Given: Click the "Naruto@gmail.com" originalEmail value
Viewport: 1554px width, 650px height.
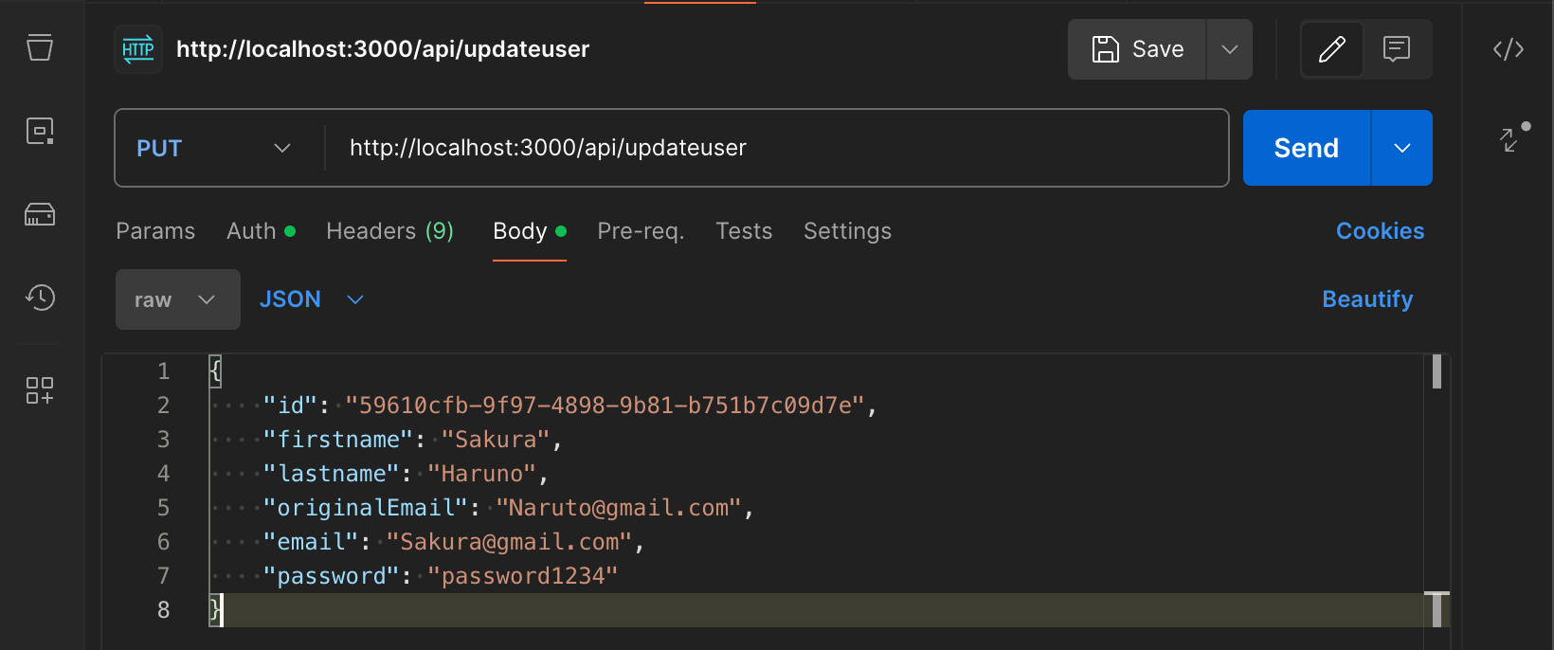Looking at the screenshot, I should point(619,508).
